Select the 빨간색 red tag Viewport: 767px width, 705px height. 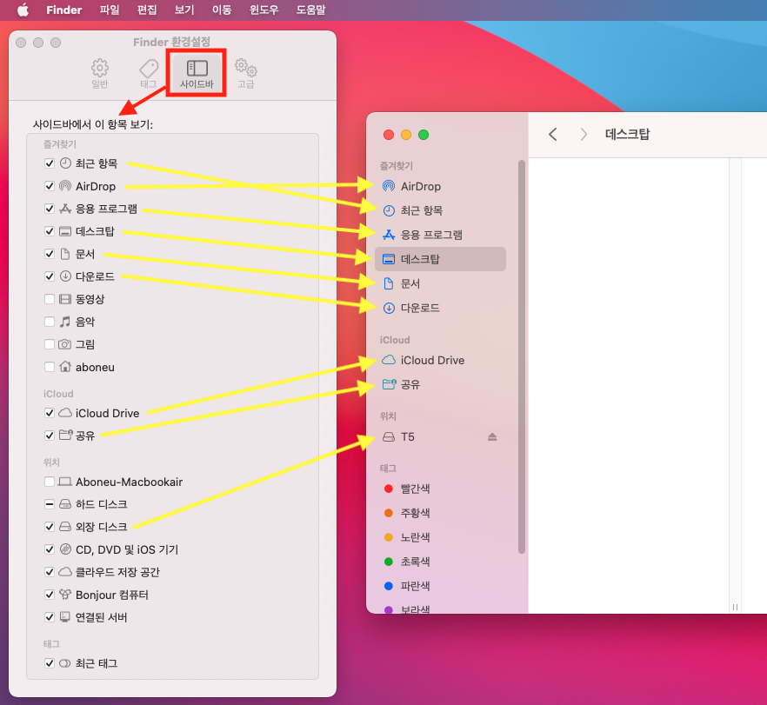440,489
